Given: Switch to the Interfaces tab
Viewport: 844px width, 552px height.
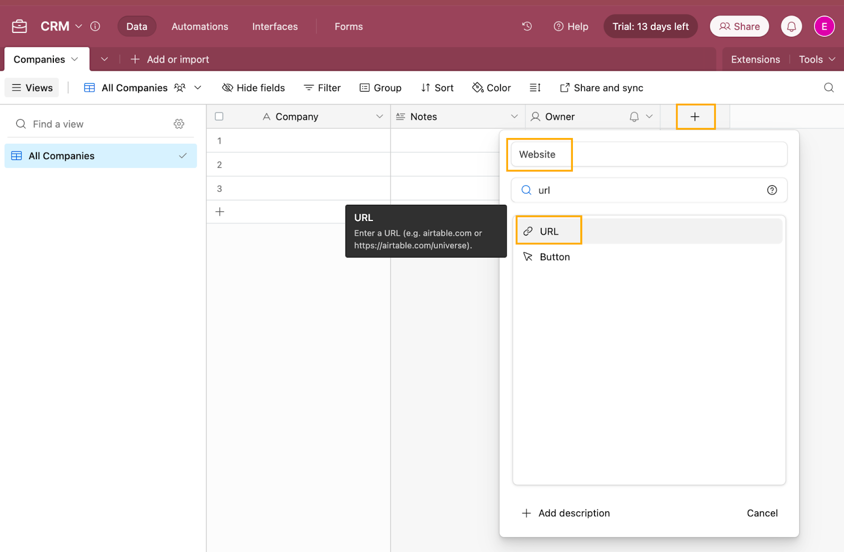Looking at the screenshot, I should click(275, 26).
